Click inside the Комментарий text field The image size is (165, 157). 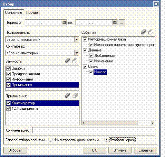[x=93, y=130]
